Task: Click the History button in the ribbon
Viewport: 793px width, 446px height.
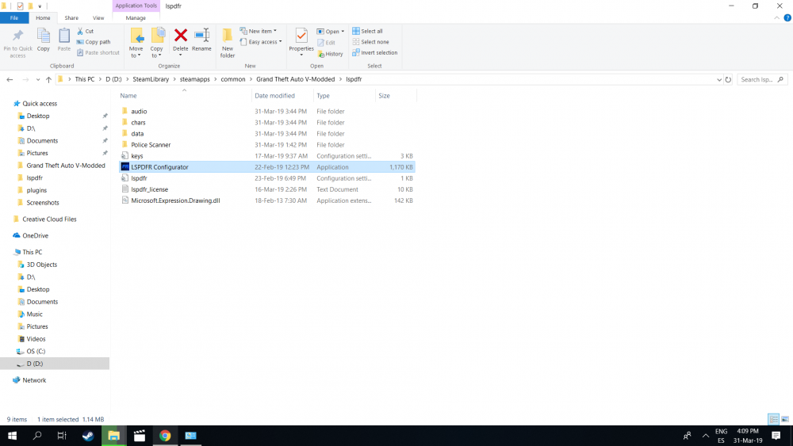Action: click(x=330, y=54)
